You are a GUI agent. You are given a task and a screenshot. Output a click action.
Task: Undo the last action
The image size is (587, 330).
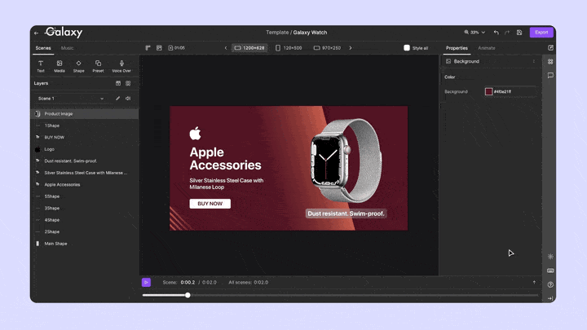(497, 33)
